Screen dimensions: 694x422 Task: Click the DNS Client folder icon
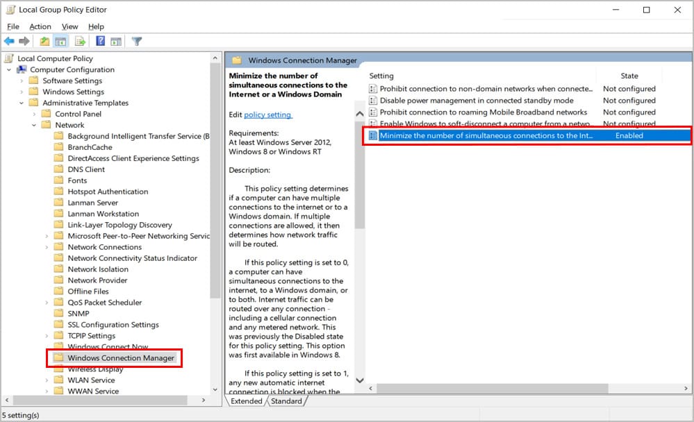pos(59,169)
